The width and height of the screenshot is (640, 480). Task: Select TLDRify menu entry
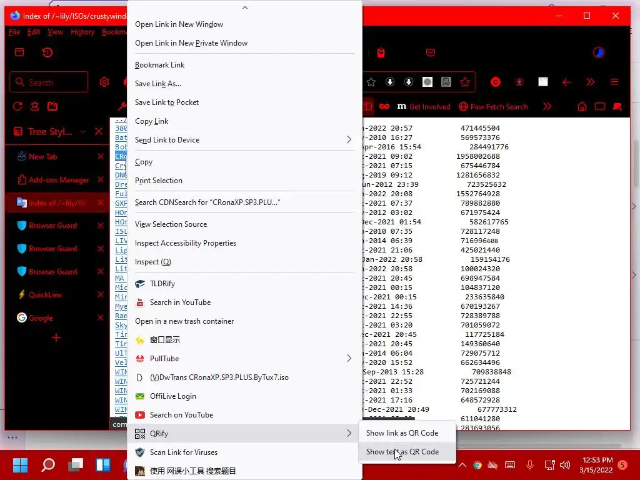tap(162, 284)
